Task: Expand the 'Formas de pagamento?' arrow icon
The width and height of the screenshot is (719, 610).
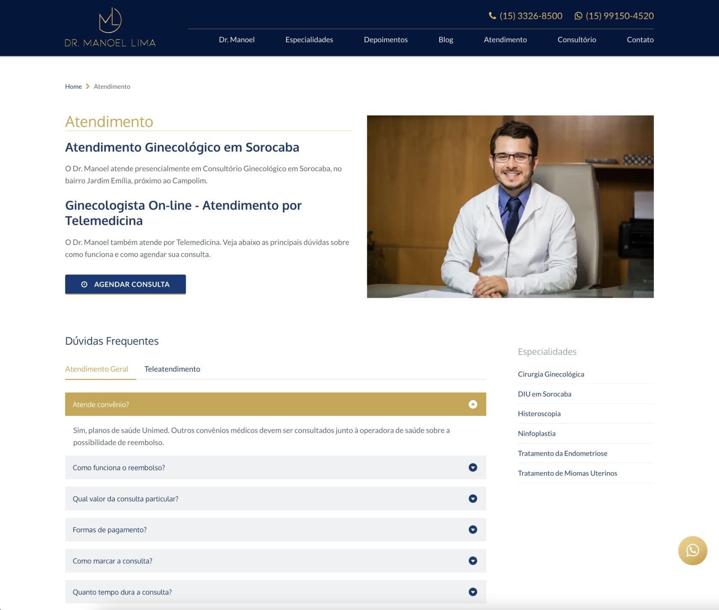Action: tap(472, 530)
